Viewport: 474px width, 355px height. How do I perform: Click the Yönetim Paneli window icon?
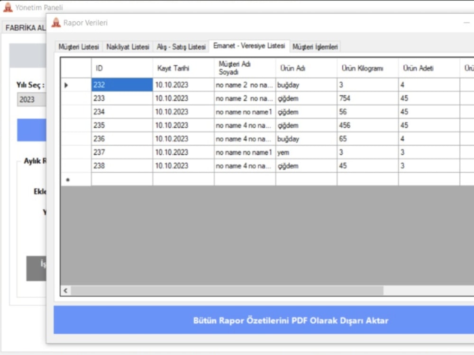8,7
